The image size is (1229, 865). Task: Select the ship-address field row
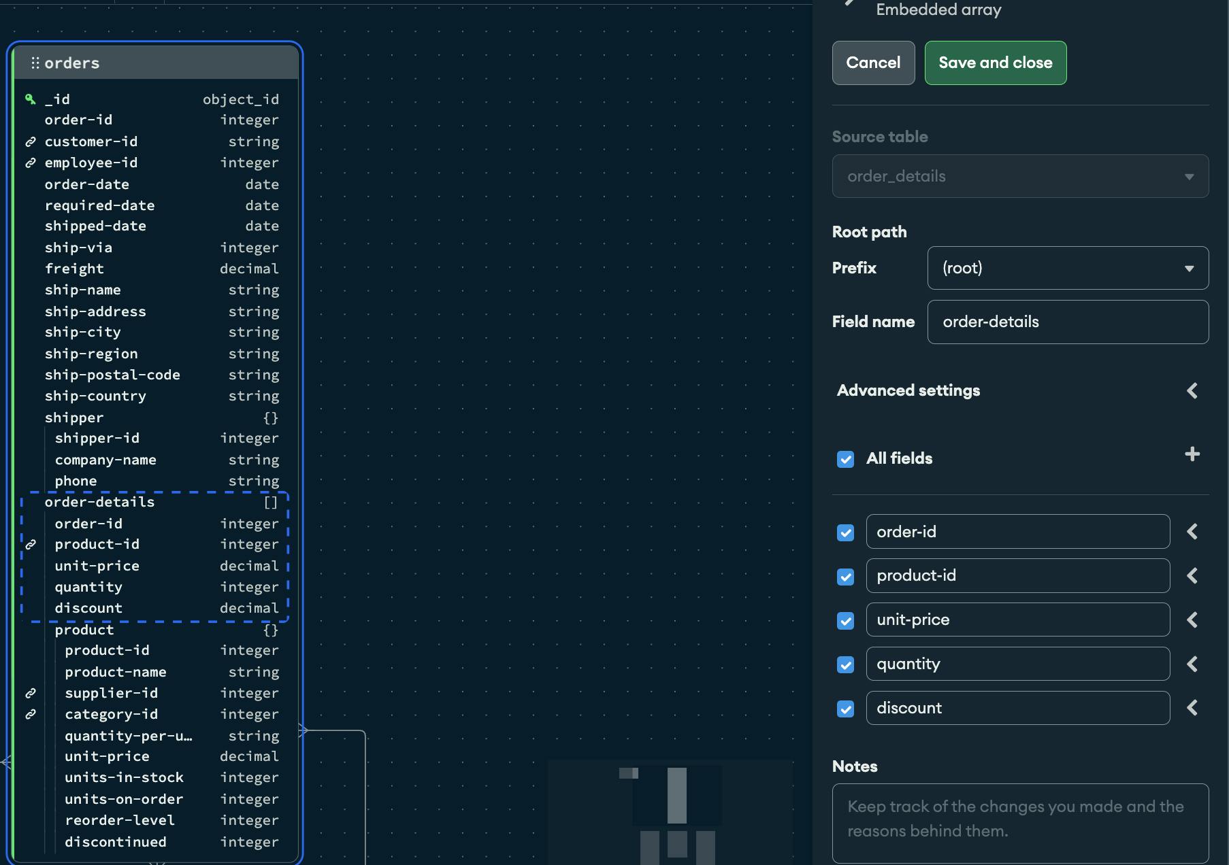tap(156, 311)
